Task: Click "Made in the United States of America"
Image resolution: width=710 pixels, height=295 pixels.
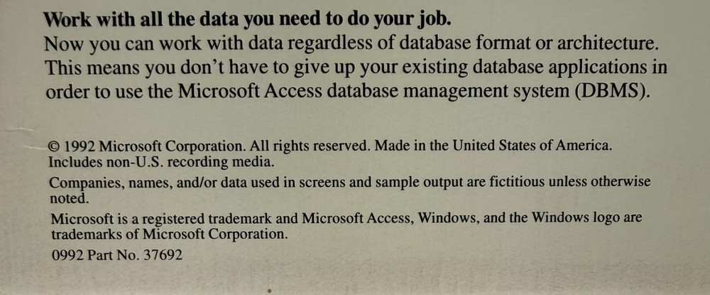Action: tap(493, 146)
